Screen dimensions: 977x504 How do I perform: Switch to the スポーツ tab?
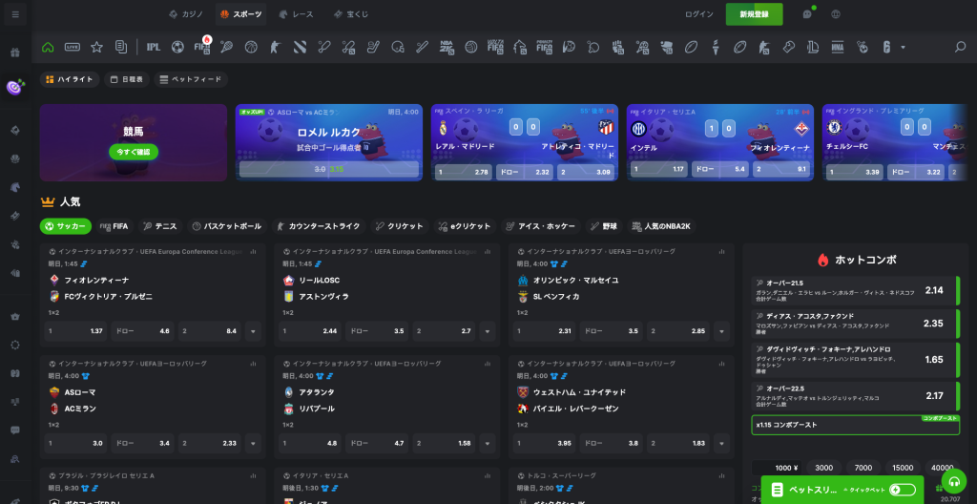click(x=241, y=14)
